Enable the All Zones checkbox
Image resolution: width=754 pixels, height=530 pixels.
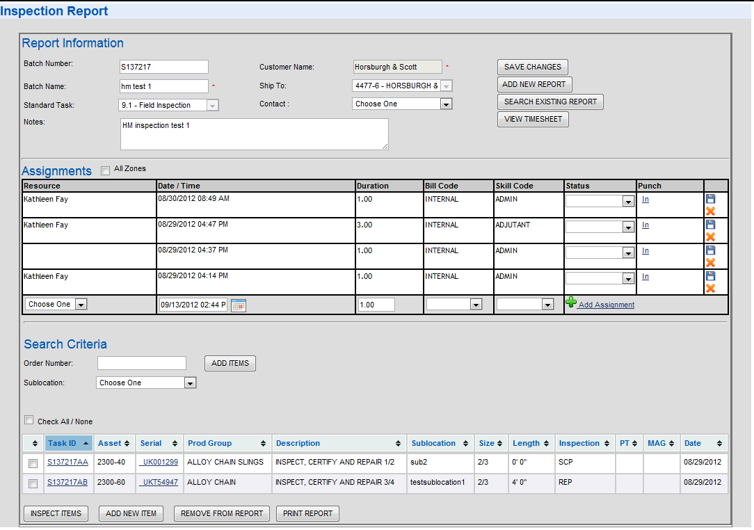(x=105, y=170)
